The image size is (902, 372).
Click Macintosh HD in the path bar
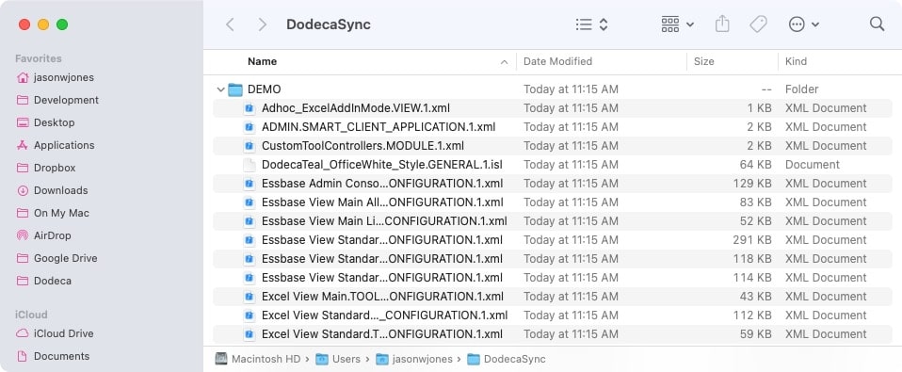point(258,360)
